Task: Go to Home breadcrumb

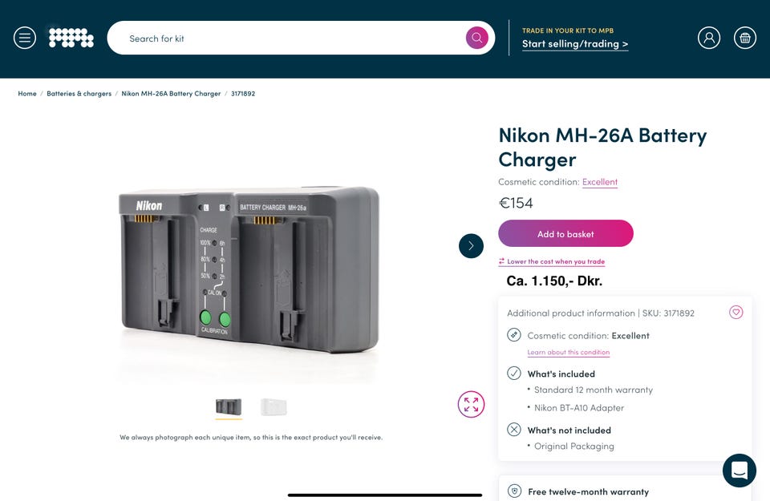Action: tap(27, 94)
